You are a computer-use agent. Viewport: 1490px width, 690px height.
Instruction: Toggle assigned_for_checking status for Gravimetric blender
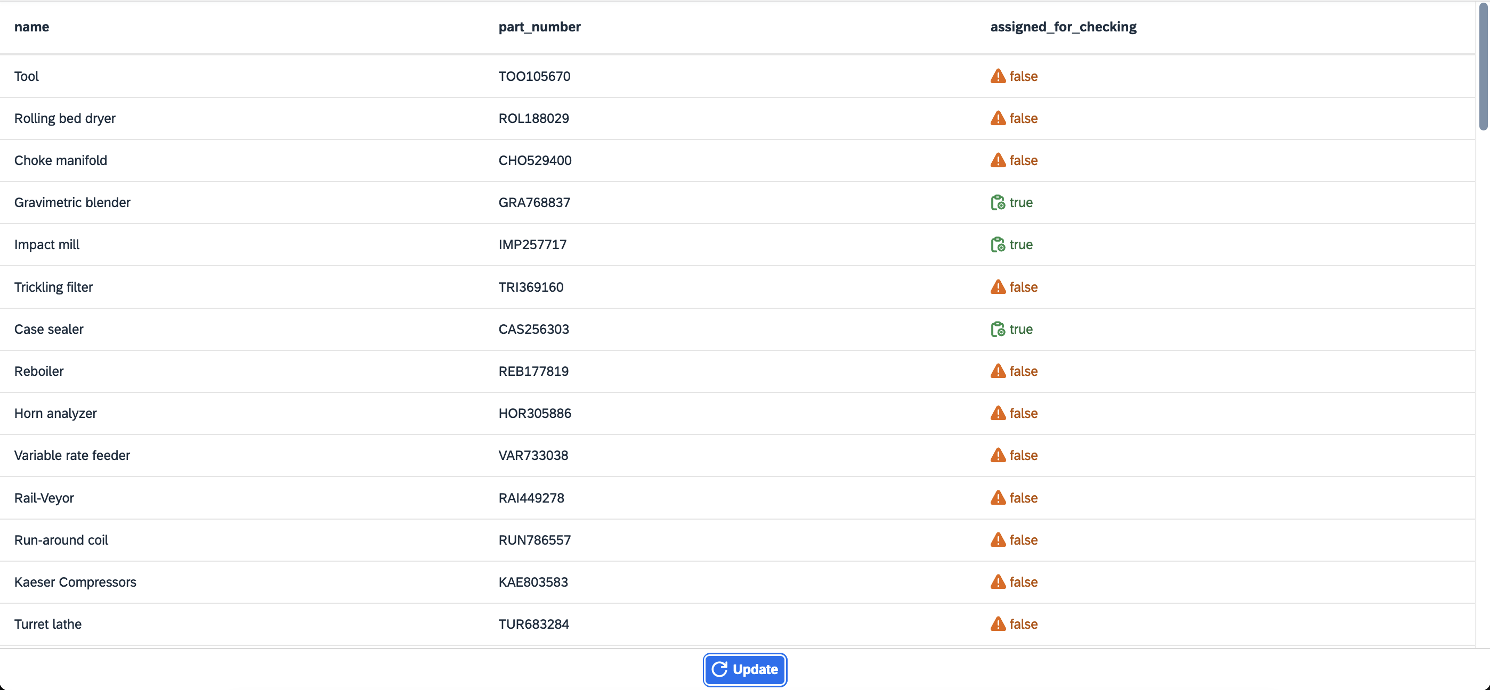click(1011, 201)
